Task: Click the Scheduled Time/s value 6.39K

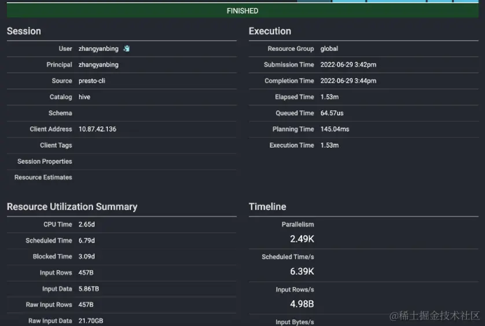Action: pyautogui.click(x=302, y=272)
